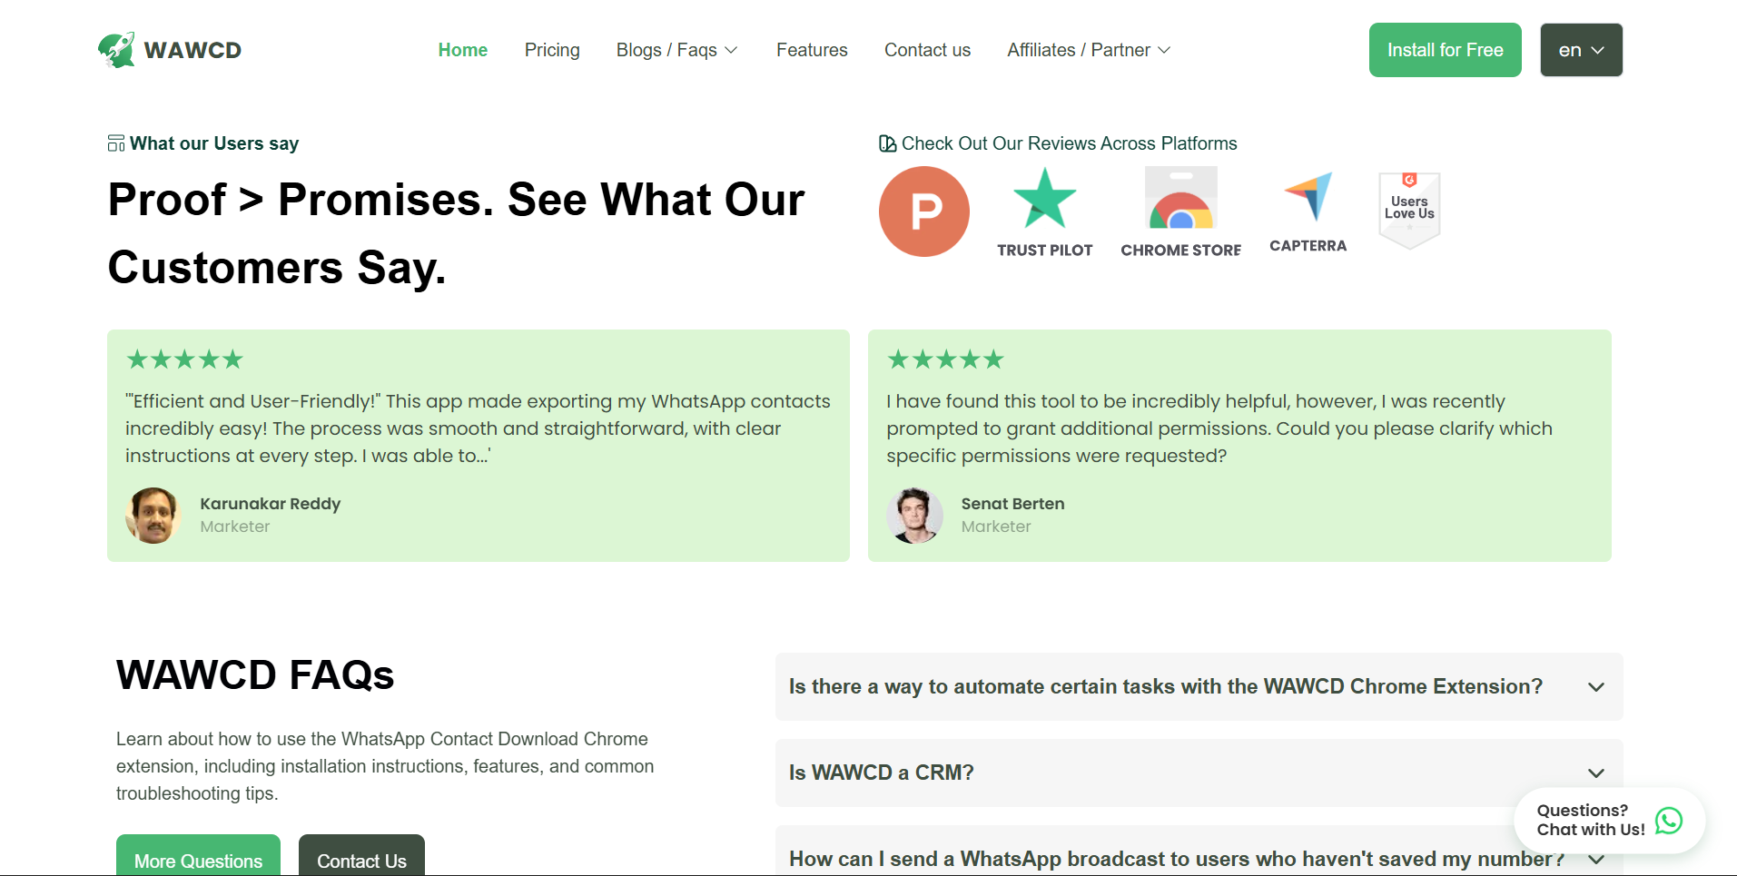1737x876 pixels.
Task: Open the Capterra review icon
Action: point(1308,196)
